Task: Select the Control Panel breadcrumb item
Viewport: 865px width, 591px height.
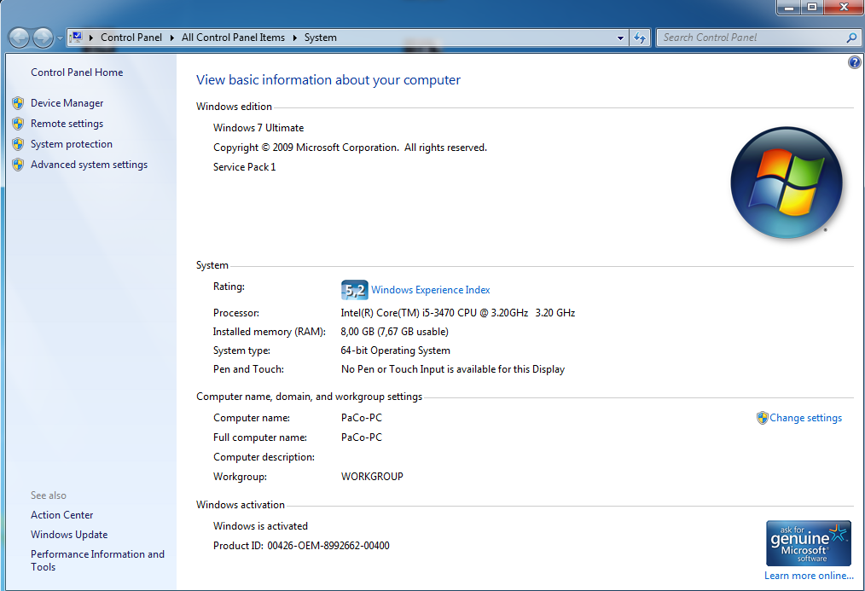Action: [131, 38]
